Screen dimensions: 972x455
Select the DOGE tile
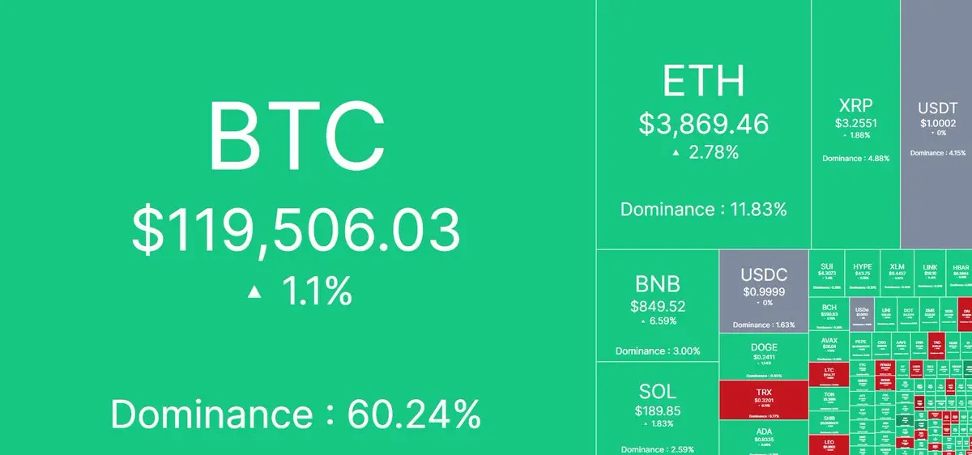[x=764, y=356]
